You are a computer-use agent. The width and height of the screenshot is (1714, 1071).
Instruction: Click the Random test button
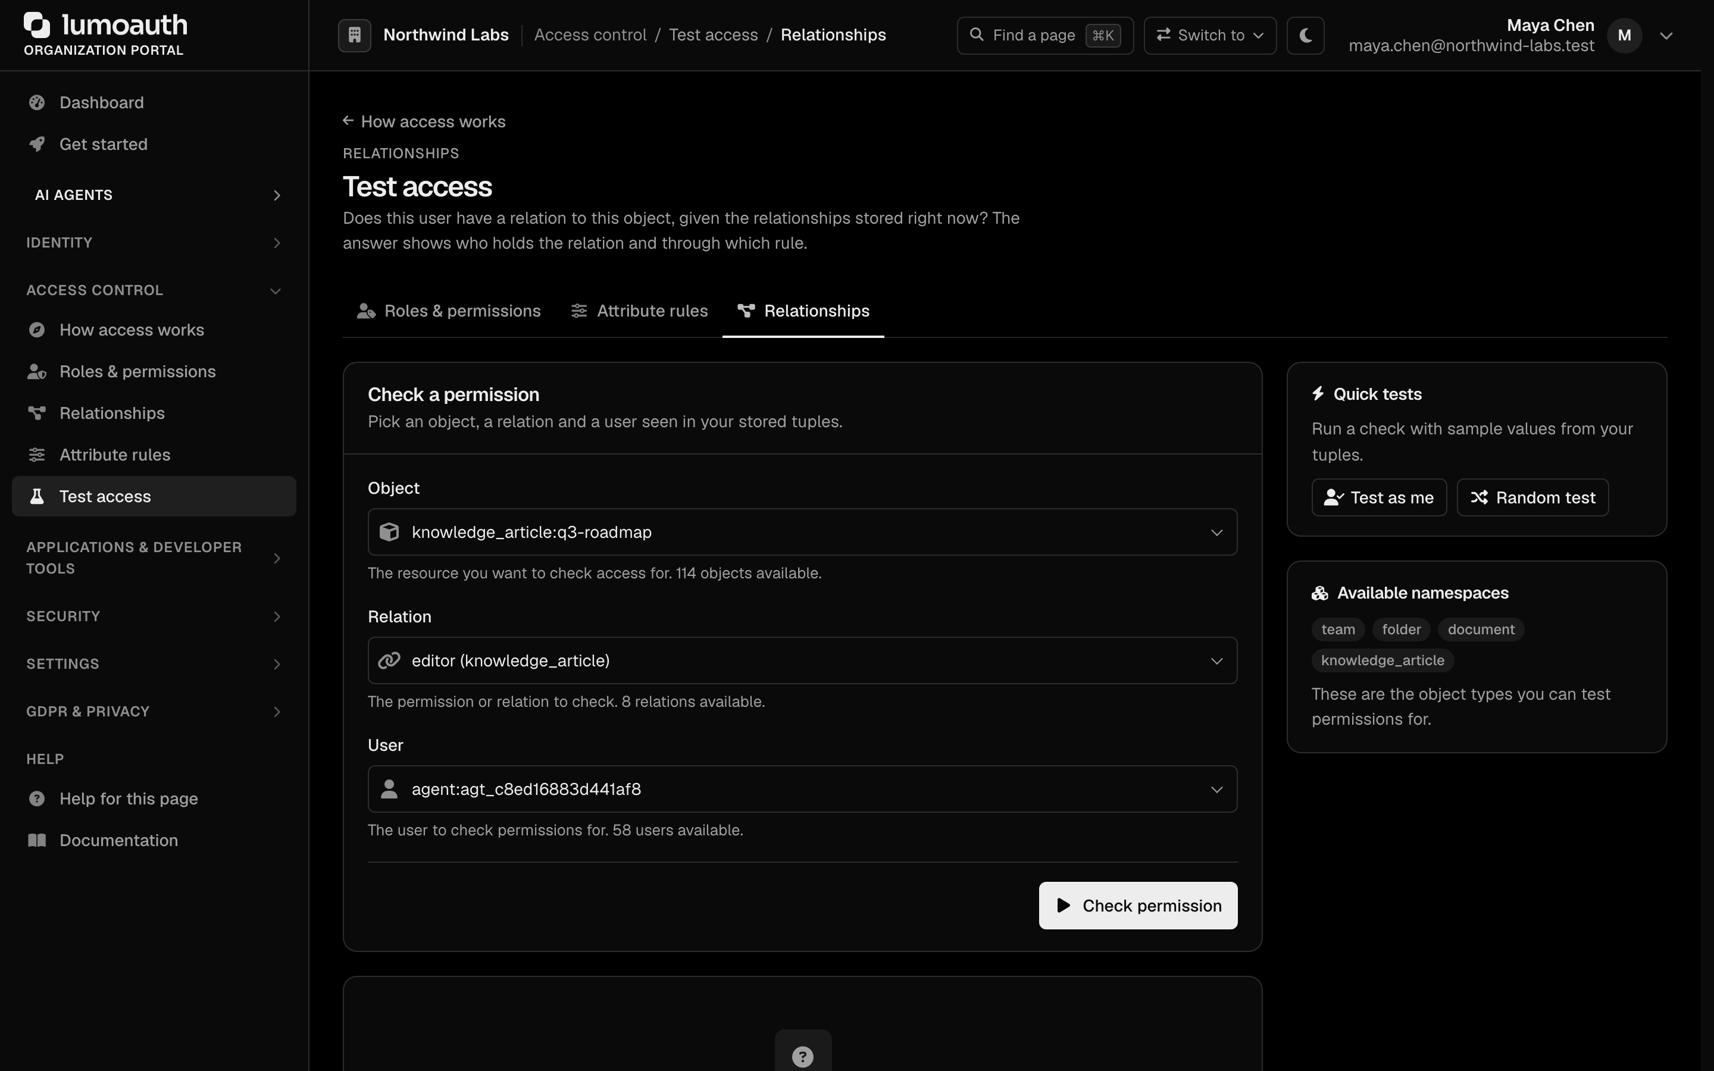(1532, 498)
